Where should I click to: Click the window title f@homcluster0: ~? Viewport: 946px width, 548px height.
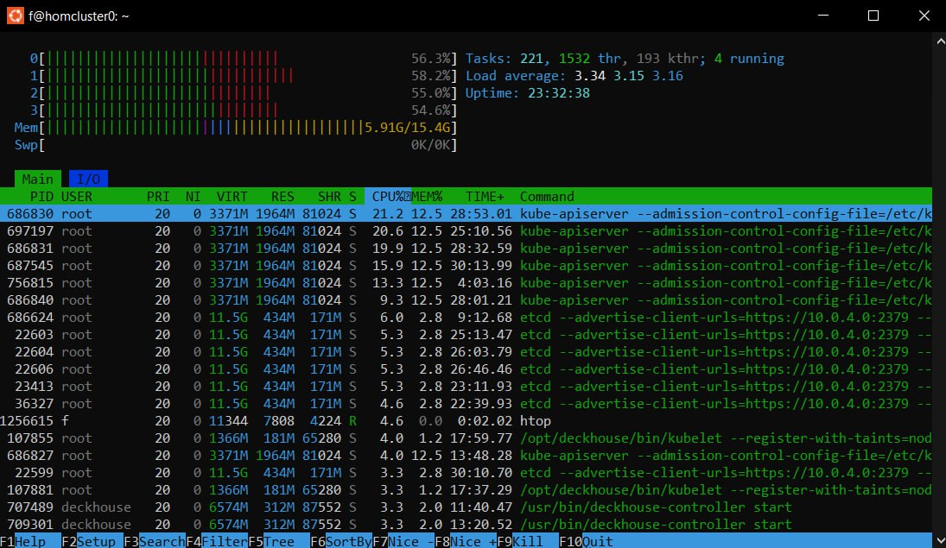79,16
